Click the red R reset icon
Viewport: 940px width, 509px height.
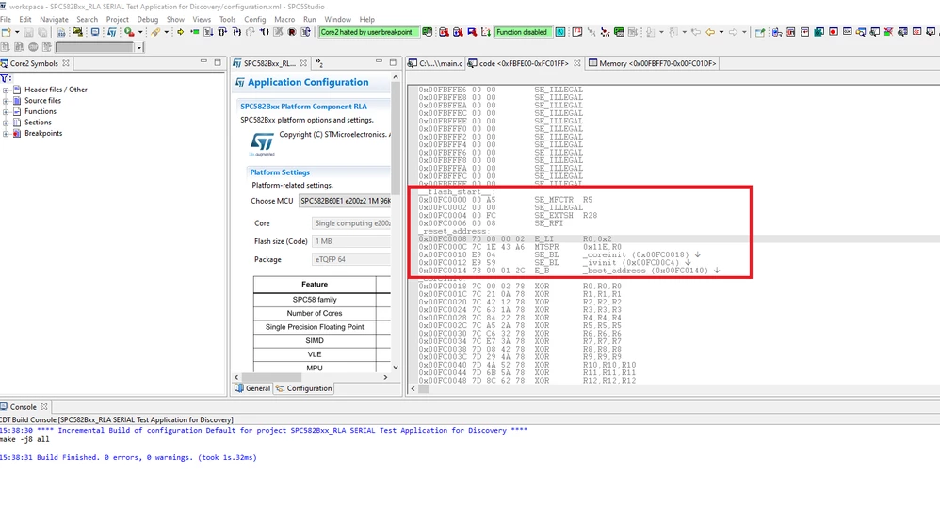click(x=292, y=32)
